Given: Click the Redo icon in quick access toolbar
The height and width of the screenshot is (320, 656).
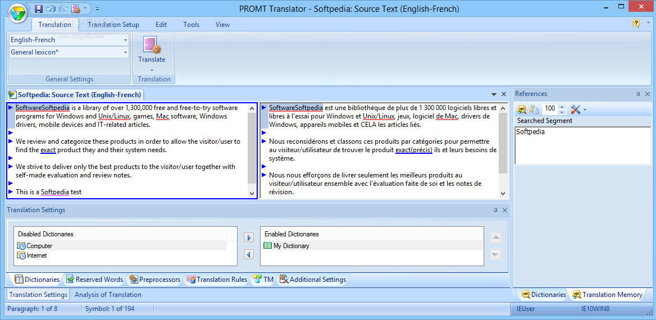Looking at the screenshot, I should pos(63,8).
